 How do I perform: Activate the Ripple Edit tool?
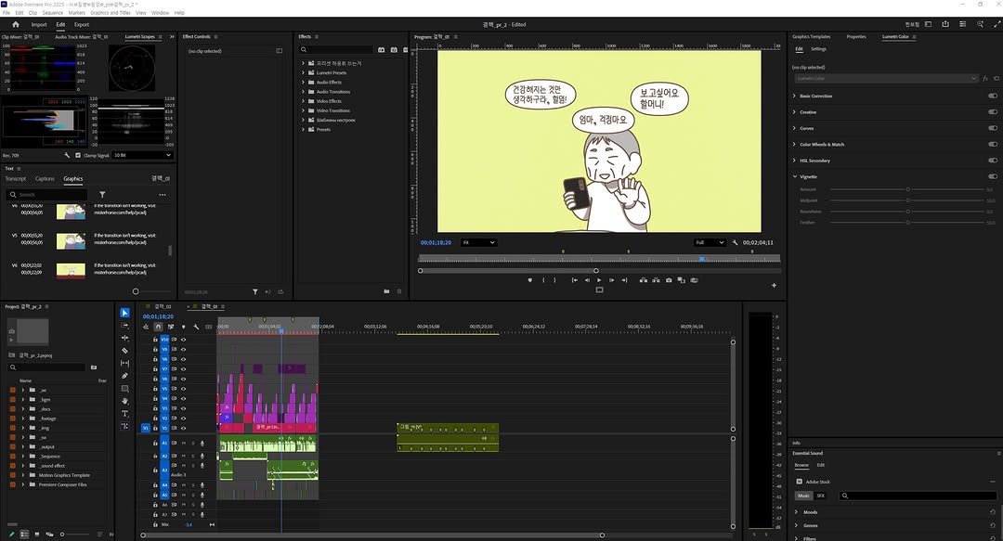coord(125,338)
